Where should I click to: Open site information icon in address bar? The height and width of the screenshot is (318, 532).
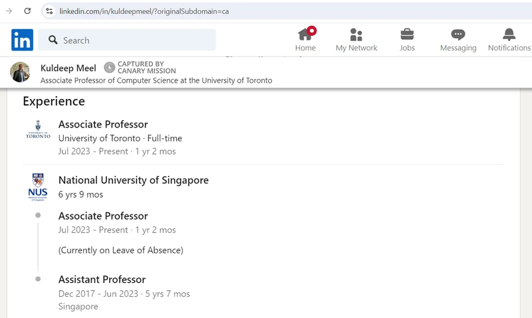pos(49,11)
